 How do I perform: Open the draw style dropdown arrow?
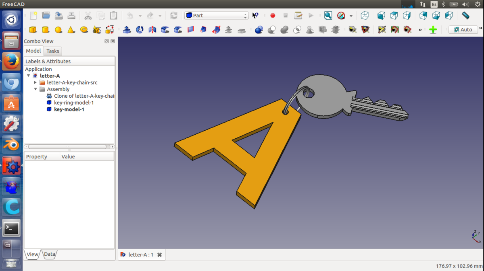pos(351,15)
